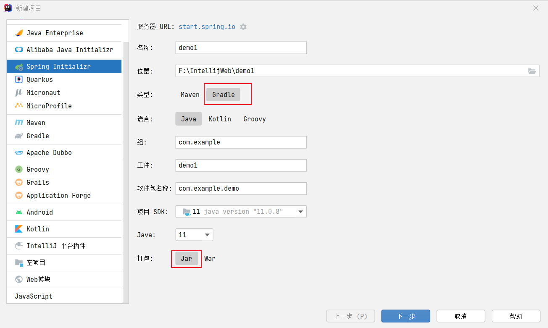Click the Gradle elephant icon
548x328 pixels.
(x=19, y=136)
